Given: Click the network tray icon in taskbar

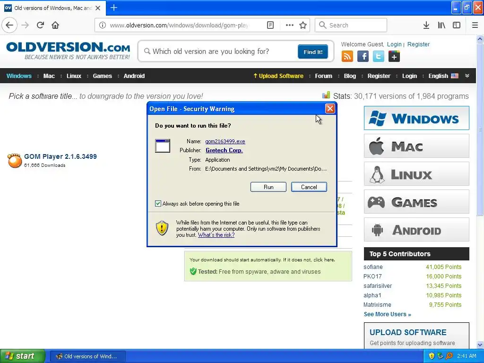Looking at the screenshot, I should pos(440,356).
